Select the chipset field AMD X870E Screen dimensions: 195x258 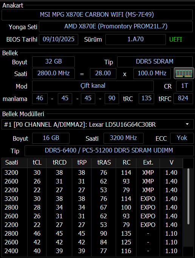point(116,26)
